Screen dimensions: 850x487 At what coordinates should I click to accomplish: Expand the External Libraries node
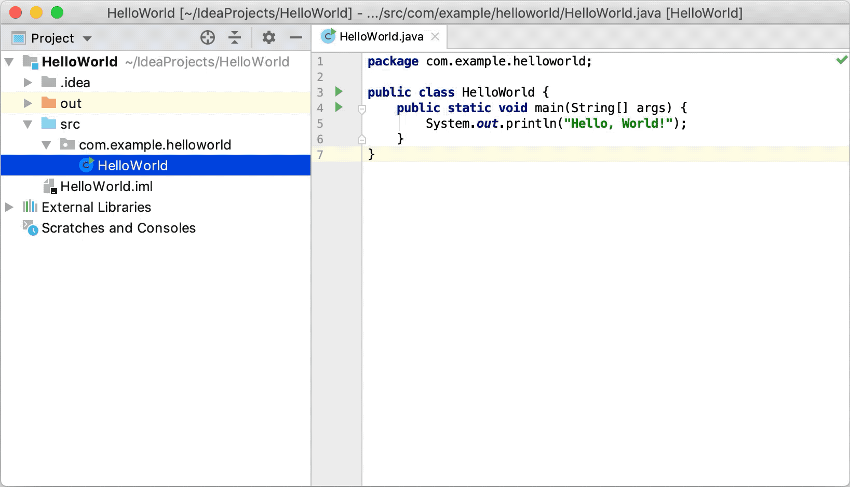[x=8, y=207]
